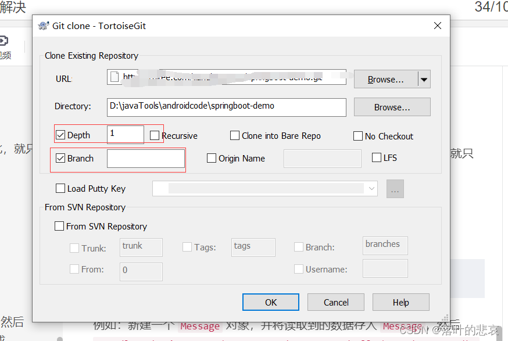Click the Cancel button
508x341 pixels.
(335, 302)
